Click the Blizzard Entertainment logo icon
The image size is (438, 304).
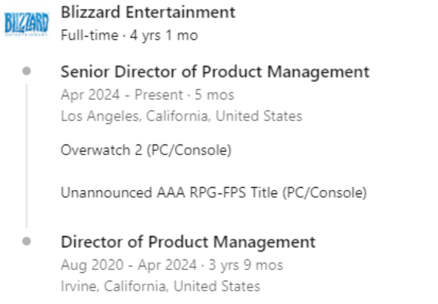(26, 24)
